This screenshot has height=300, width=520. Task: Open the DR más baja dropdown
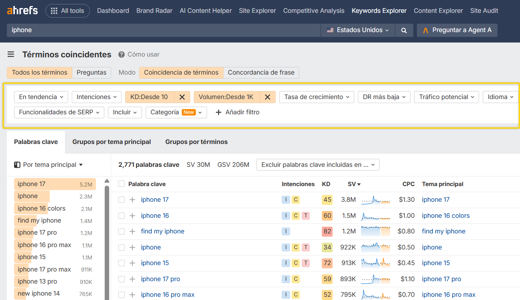(384, 97)
